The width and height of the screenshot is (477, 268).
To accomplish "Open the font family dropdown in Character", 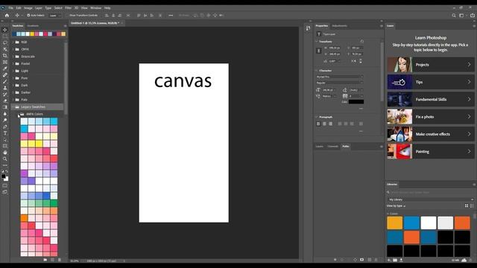I will coord(340,77).
